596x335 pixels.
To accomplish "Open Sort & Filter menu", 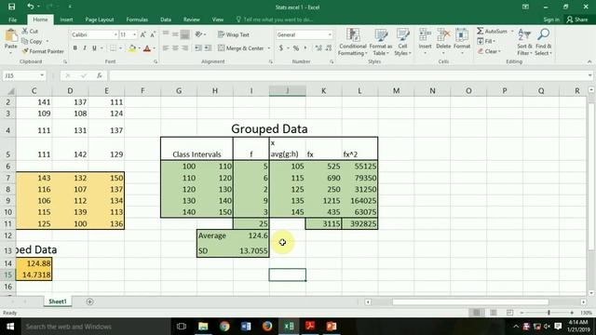I will click(x=524, y=42).
